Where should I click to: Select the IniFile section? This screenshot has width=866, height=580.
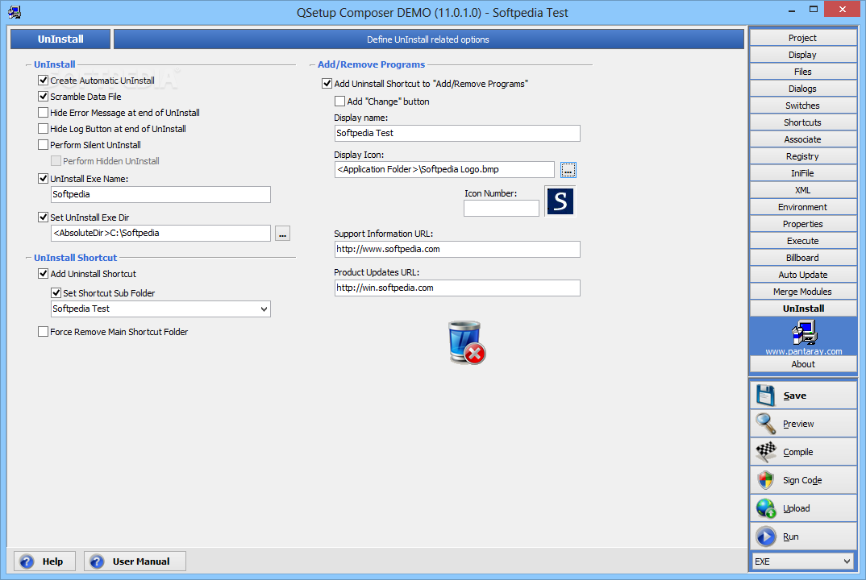pos(803,173)
